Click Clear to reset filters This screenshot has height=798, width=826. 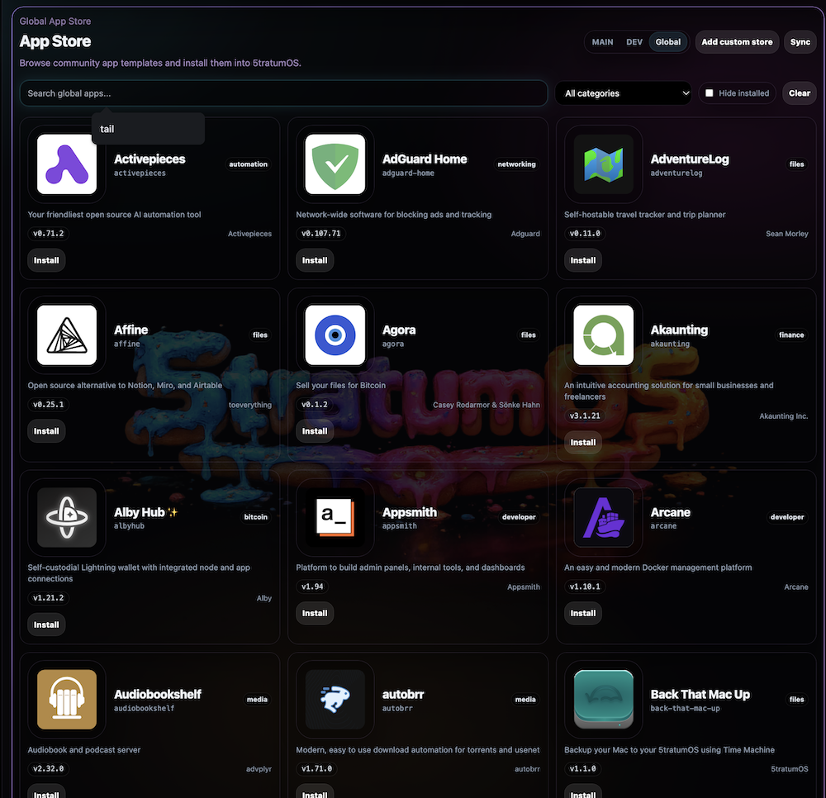click(x=799, y=93)
